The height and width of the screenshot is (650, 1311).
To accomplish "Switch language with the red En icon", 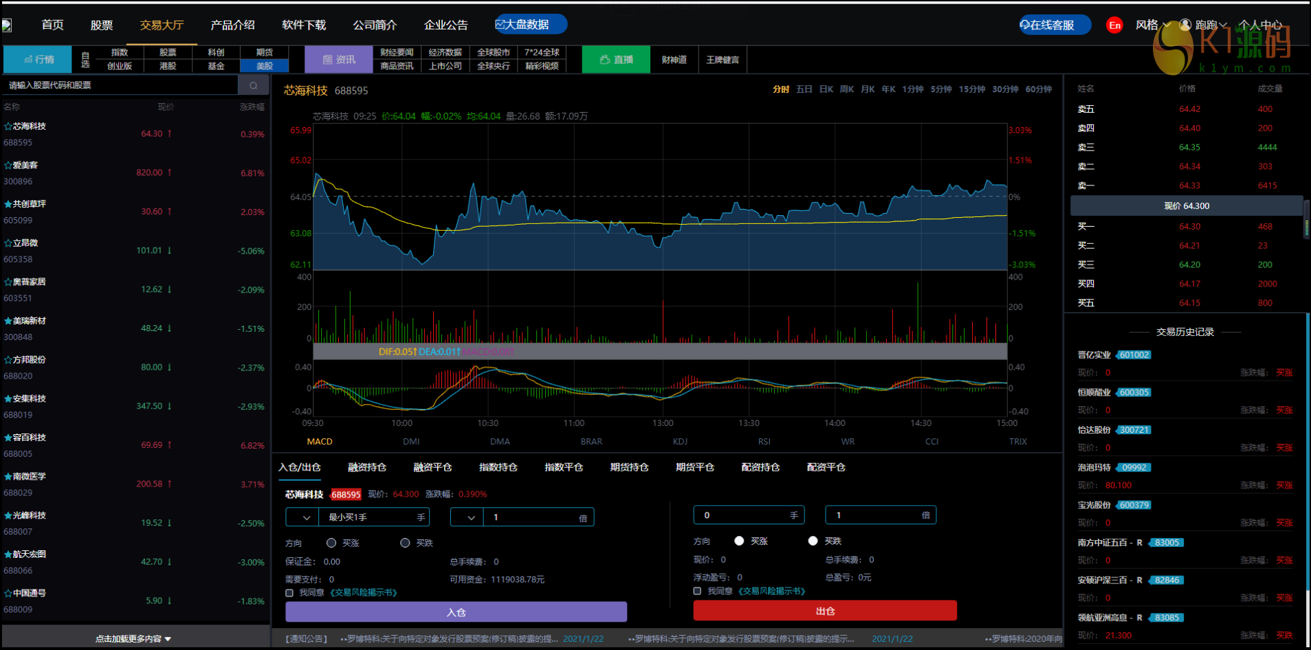I will point(1114,25).
